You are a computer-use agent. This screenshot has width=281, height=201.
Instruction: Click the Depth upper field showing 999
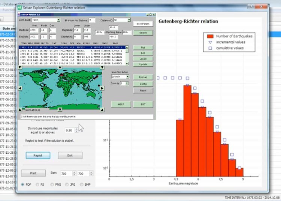[87, 37]
